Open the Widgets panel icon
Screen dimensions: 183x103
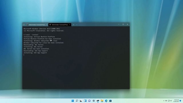tap(85, 101)
